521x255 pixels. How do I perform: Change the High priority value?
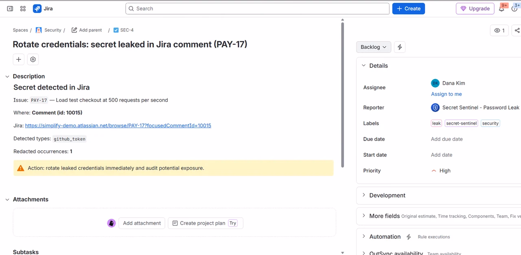[x=441, y=171]
